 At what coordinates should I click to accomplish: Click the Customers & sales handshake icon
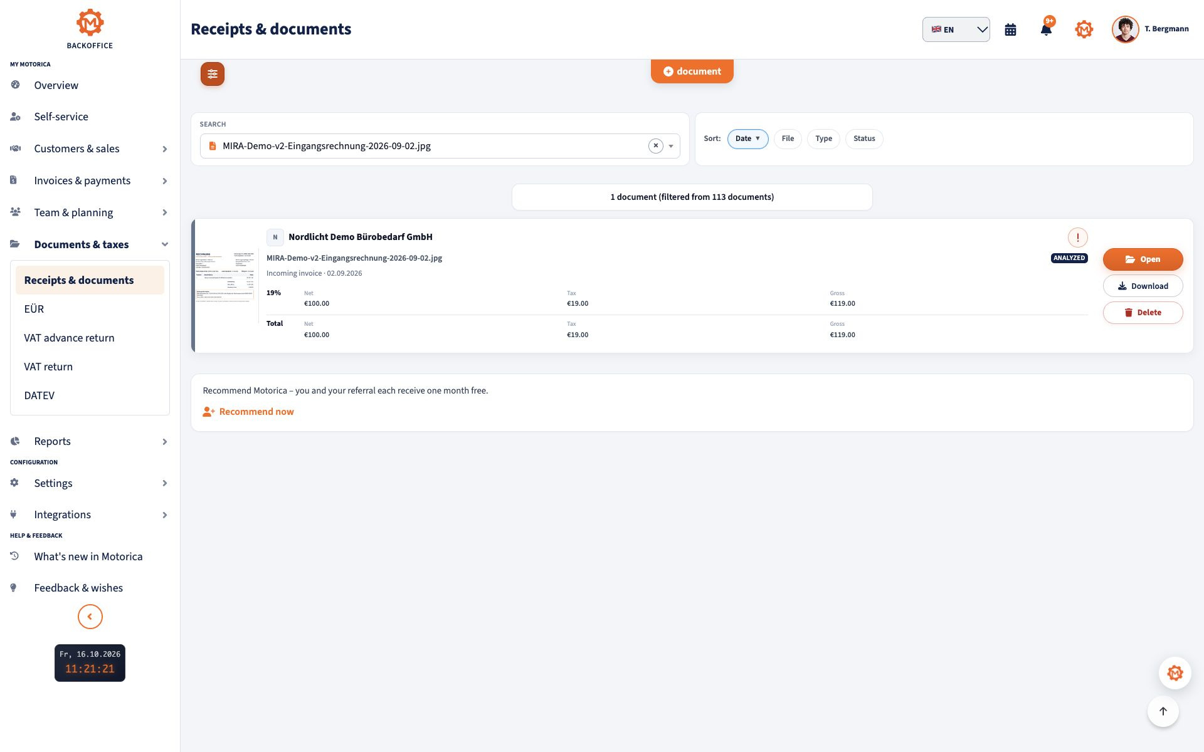click(x=15, y=149)
